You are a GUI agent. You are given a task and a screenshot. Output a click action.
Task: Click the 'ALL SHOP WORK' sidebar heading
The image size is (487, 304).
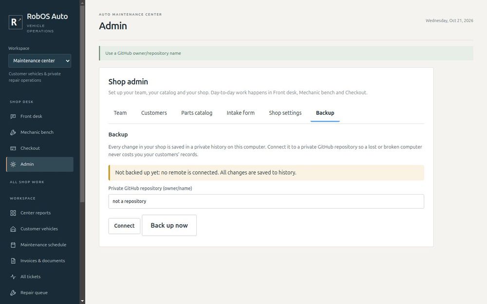(27, 182)
